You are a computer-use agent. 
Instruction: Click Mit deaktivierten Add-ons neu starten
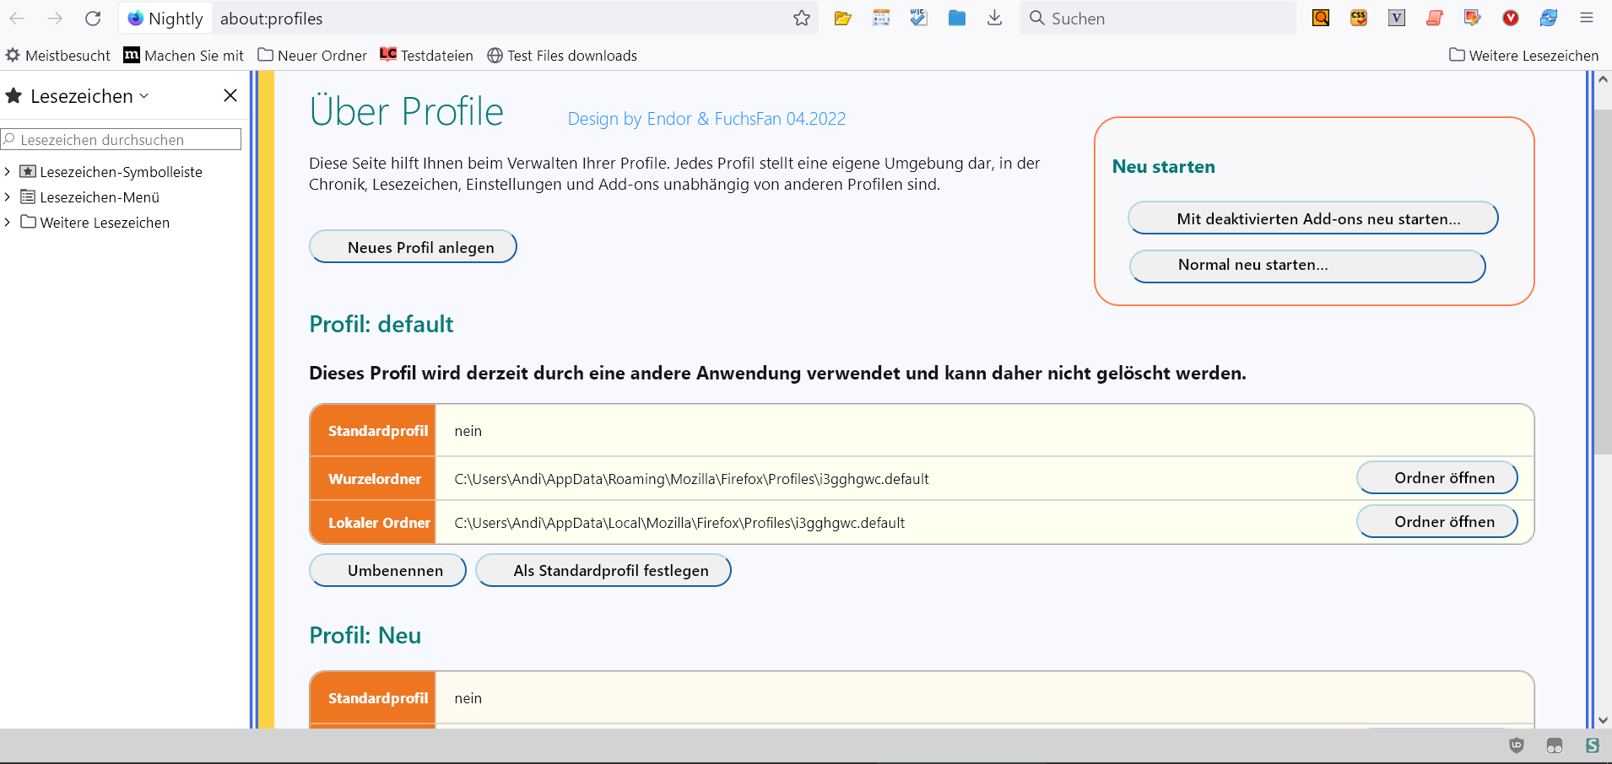[x=1312, y=218]
